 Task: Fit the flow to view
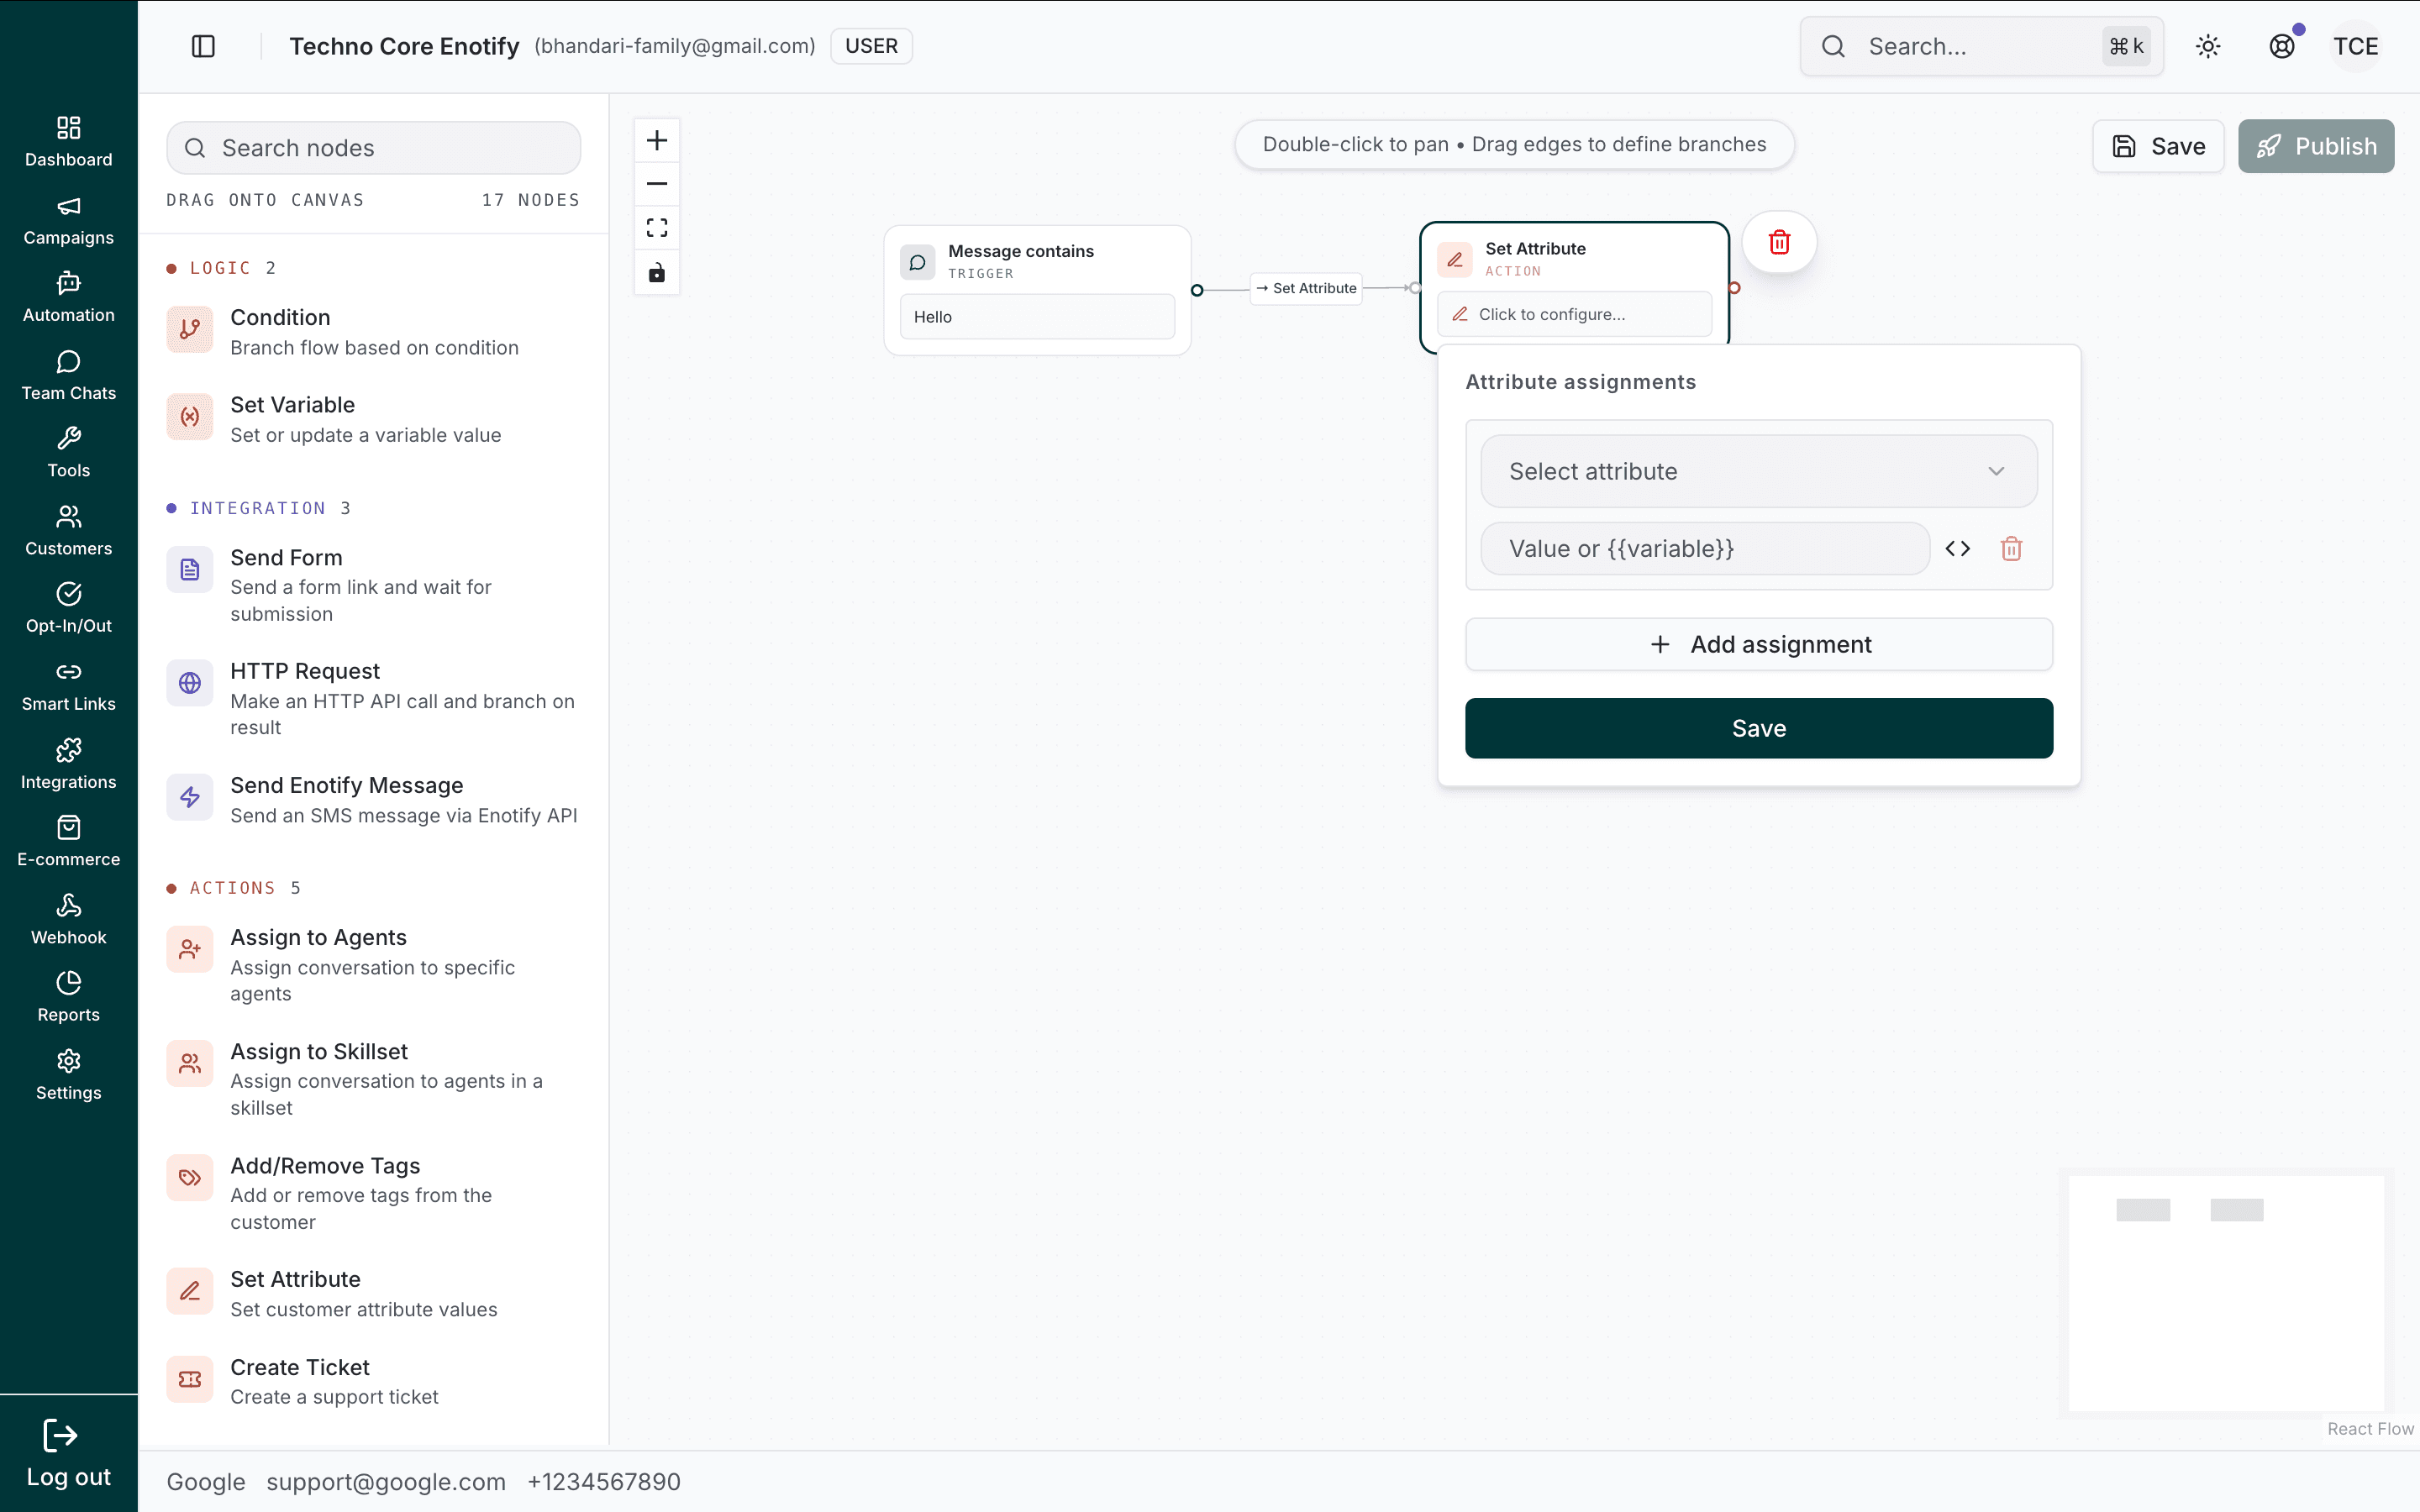[x=657, y=228]
